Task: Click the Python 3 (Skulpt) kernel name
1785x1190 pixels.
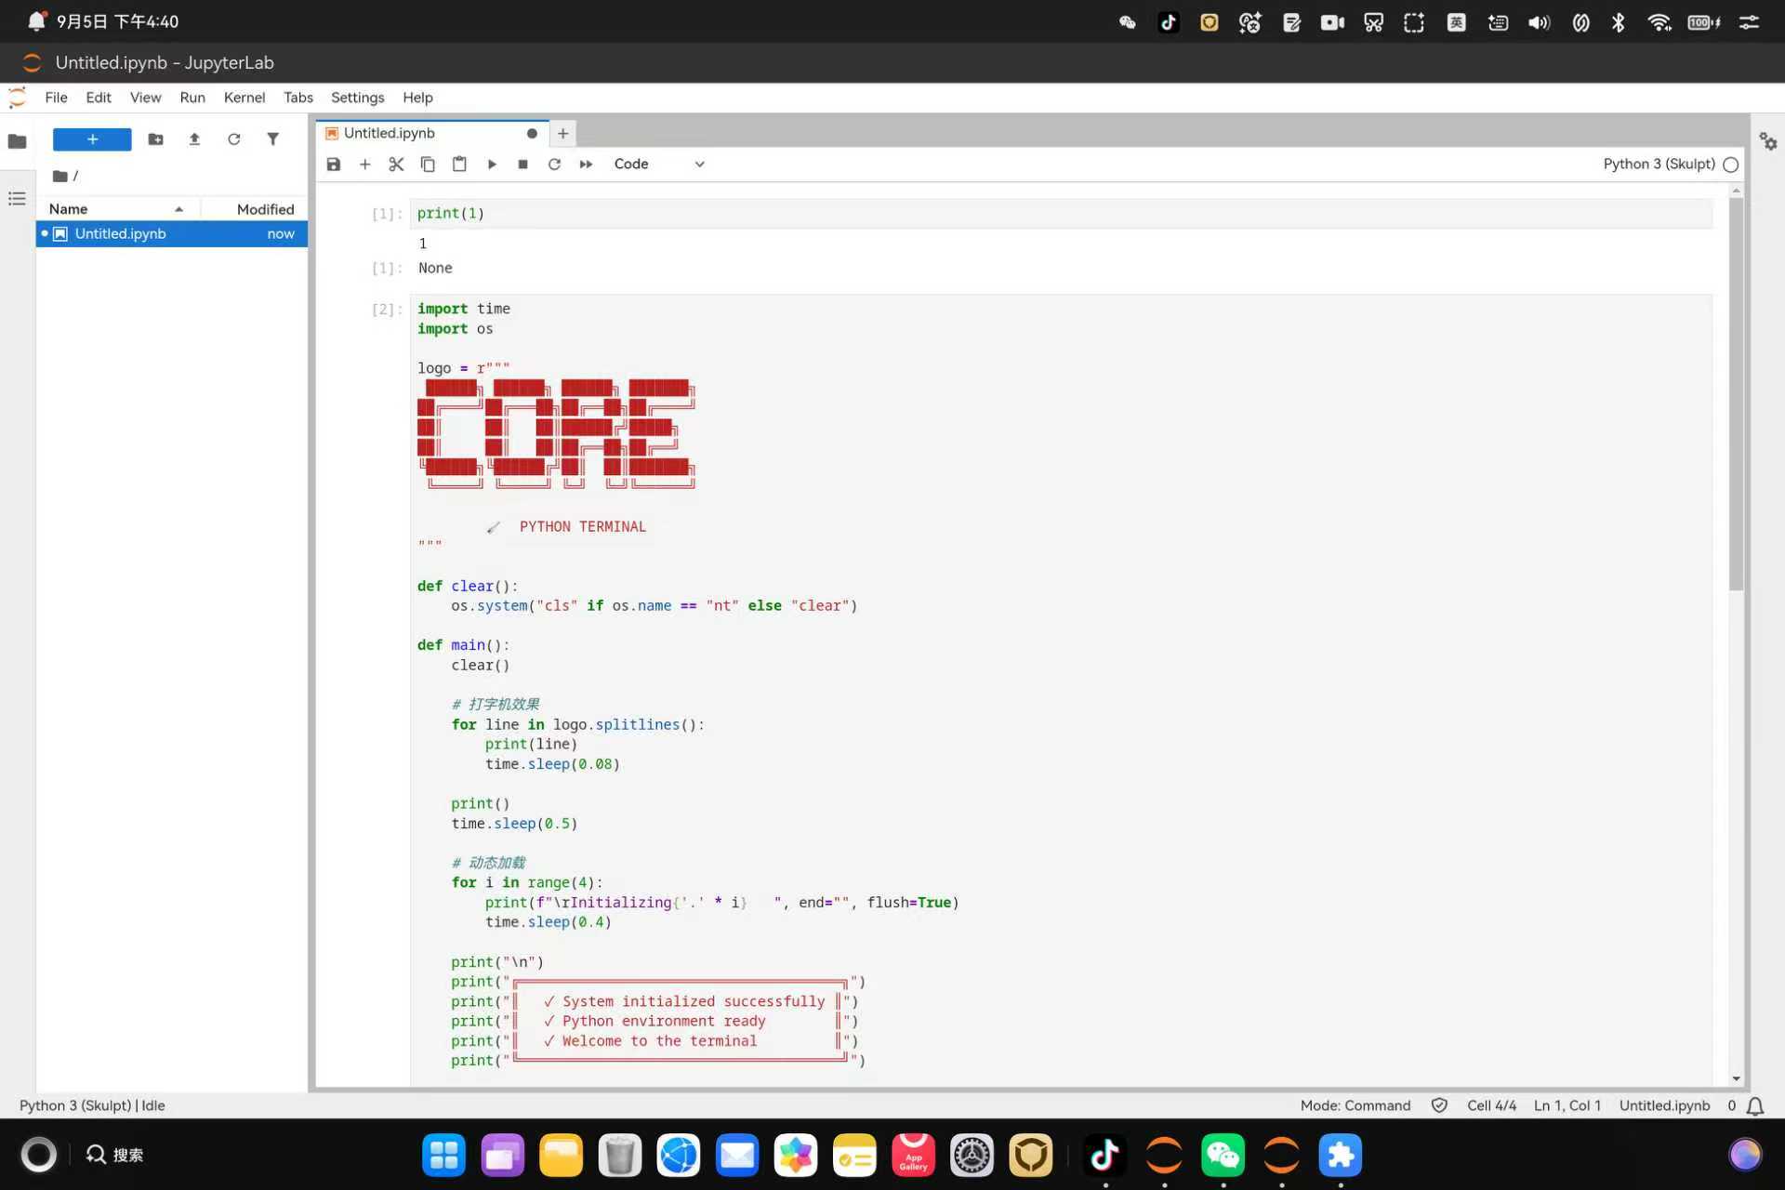Action: (x=1659, y=165)
